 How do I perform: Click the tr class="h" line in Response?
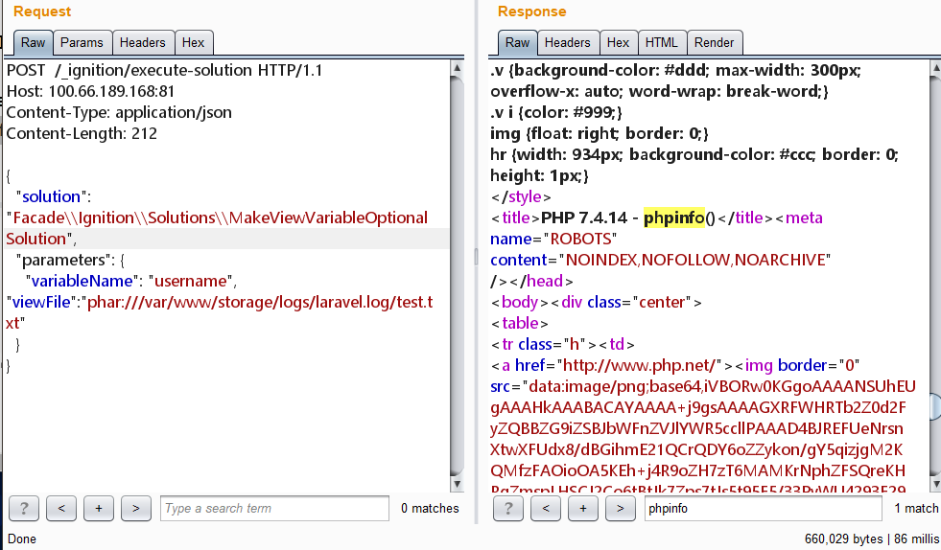[563, 344]
